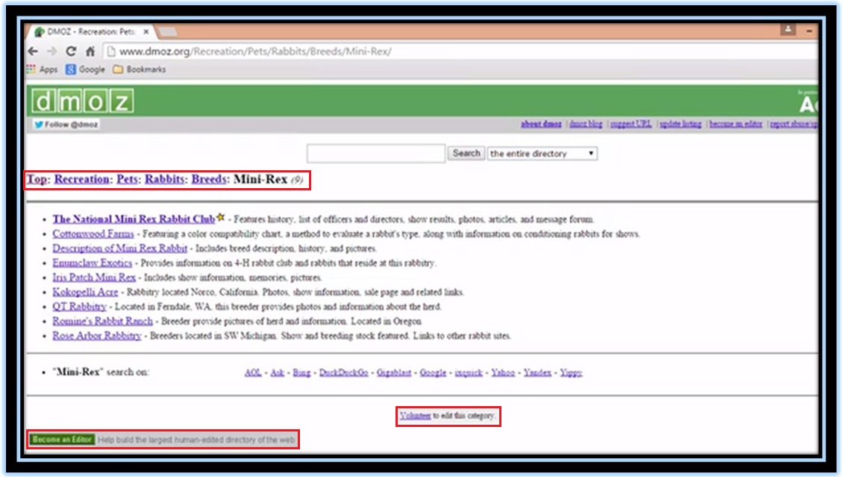Viewport: 844px width, 477px height.
Task: Expand the 'the entire directory' dropdown
Action: (542, 154)
